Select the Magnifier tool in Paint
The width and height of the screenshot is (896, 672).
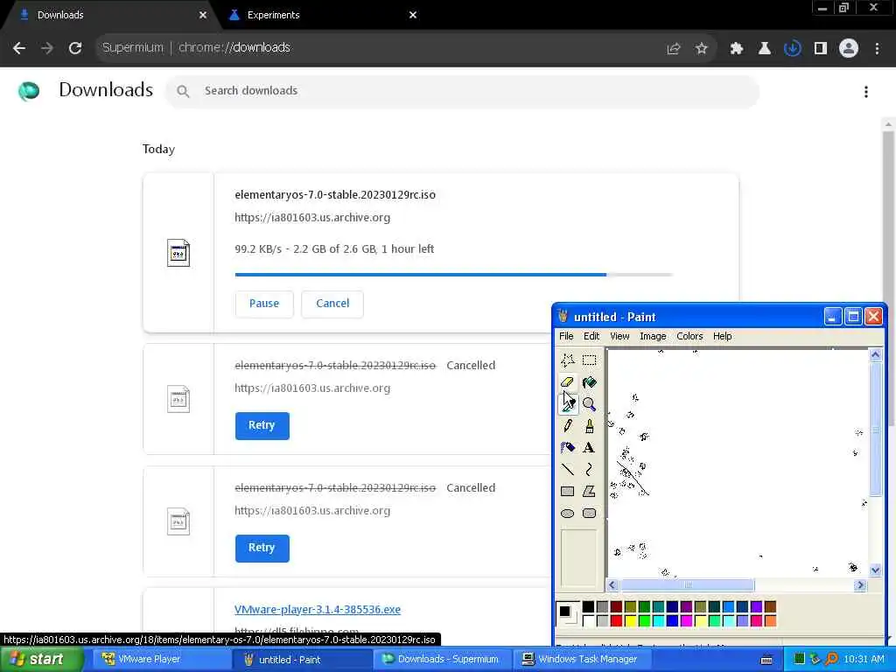[589, 404]
